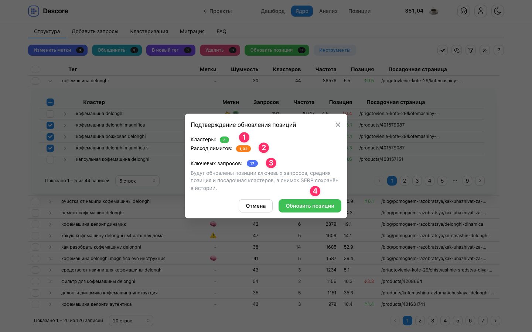
Task: Click the eye visibility icon in toolbar
Action: [457, 50]
